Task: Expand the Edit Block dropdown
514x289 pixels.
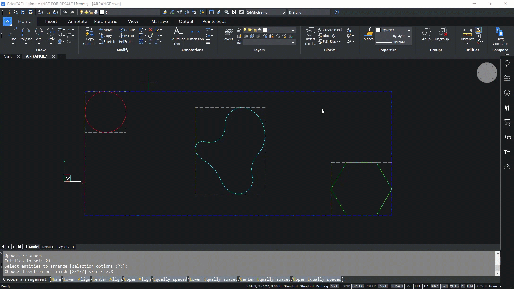Action: click(339, 42)
